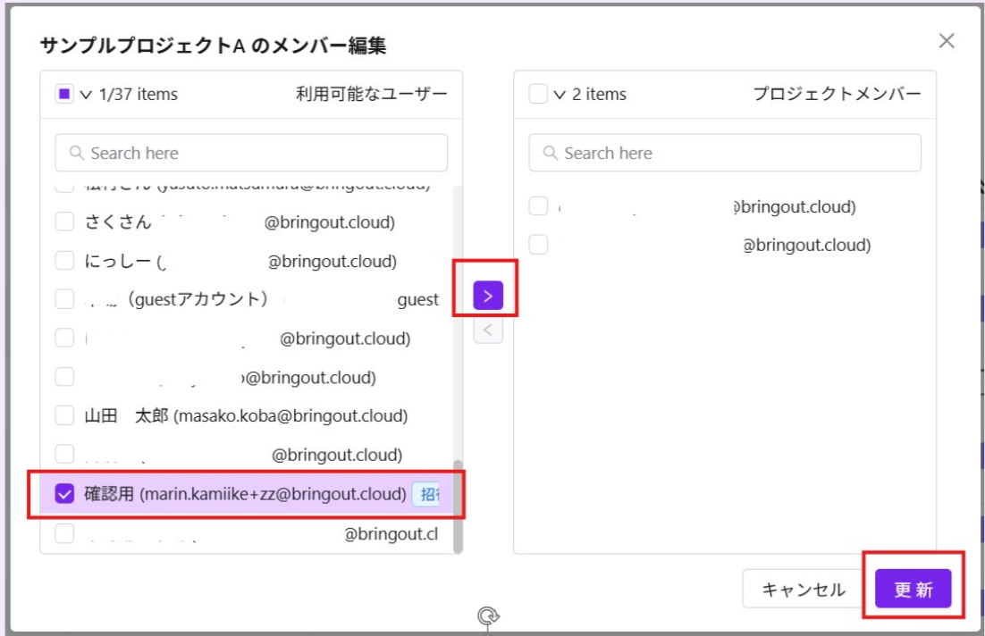
Task: Click the rotate icon below the dialog
Action: (x=487, y=616)
